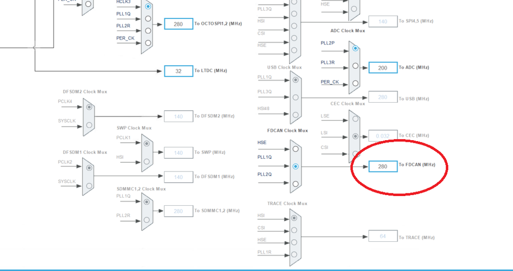
Task: Switch FDCAN Clock Mux to HSE
Action: 296,149
